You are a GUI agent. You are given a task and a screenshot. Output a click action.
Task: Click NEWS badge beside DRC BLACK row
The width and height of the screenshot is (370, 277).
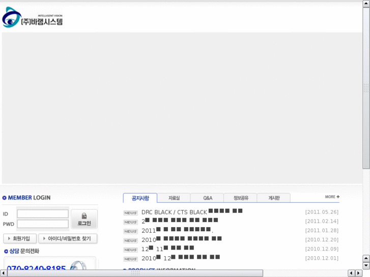(x=130, y=213)
